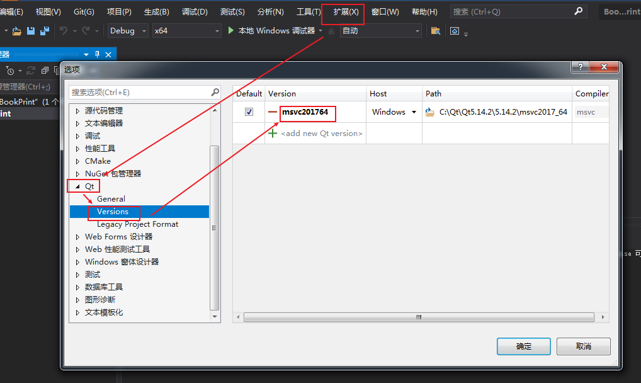Toggle the Default checkbox for msvc201764
The image size is (641, 383).
pyautogui.click(x=249, y=111)
